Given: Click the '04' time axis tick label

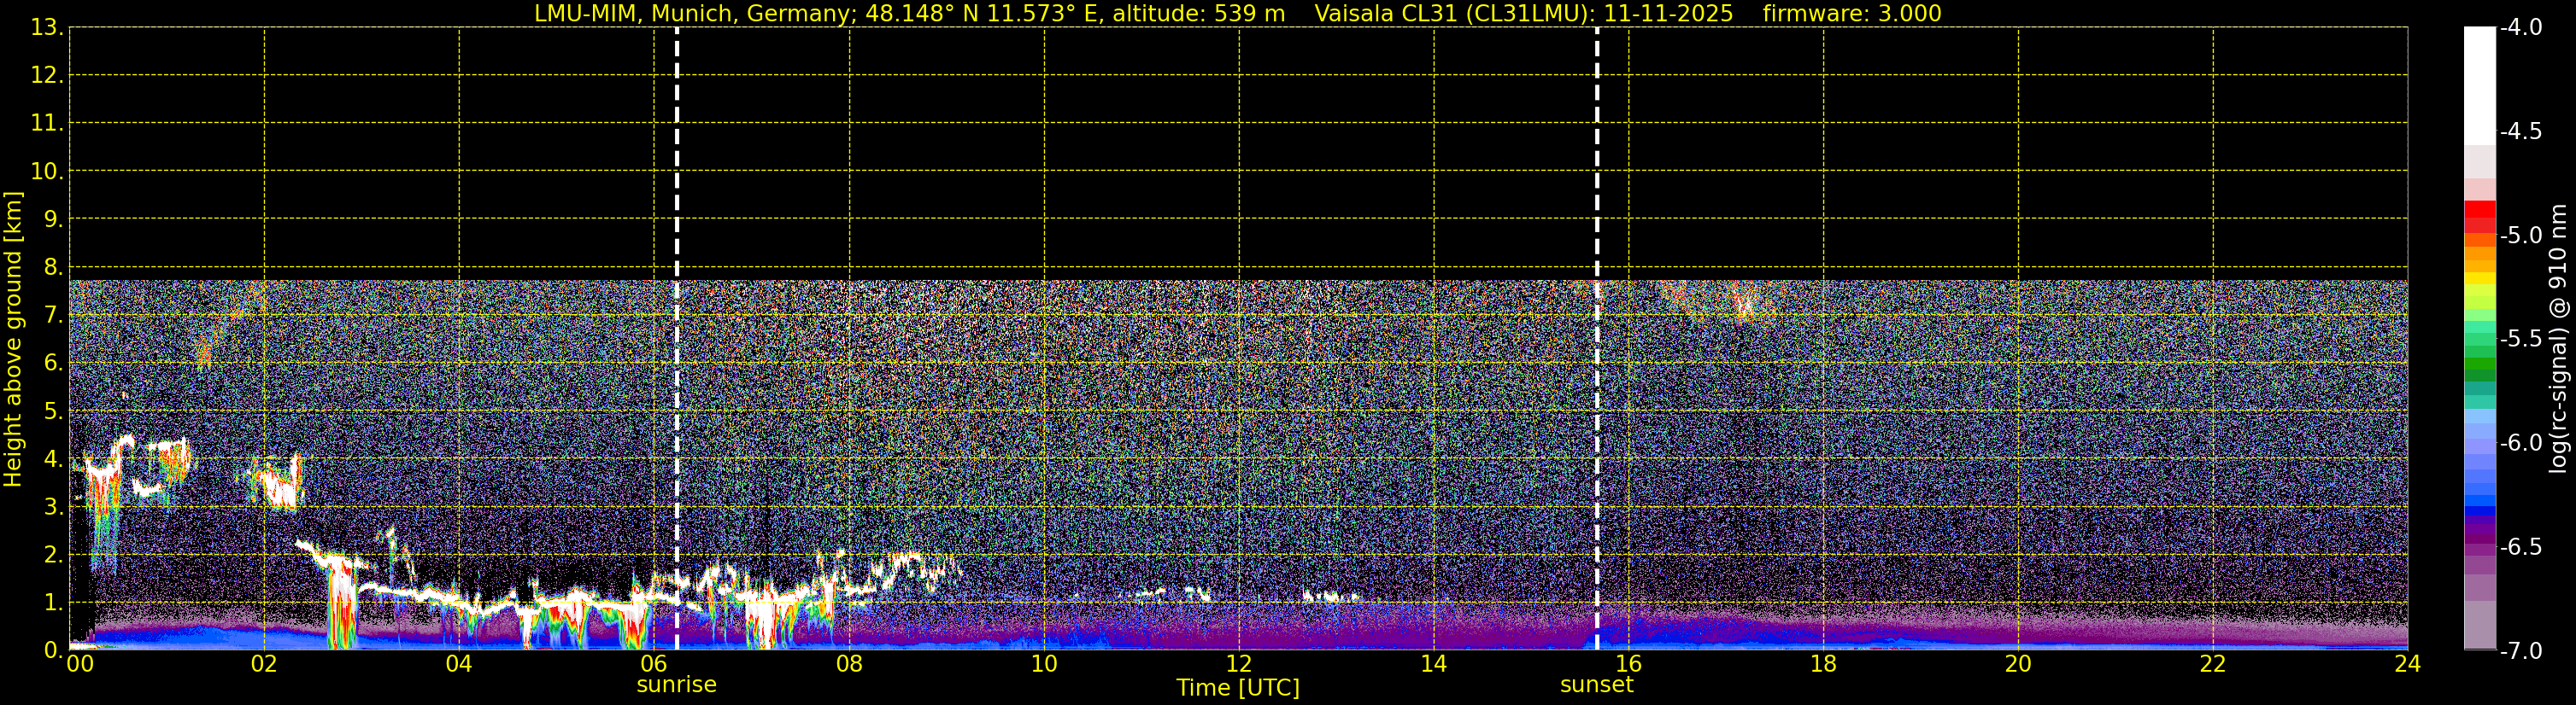Looking at the screenshot, I should 459,664.
